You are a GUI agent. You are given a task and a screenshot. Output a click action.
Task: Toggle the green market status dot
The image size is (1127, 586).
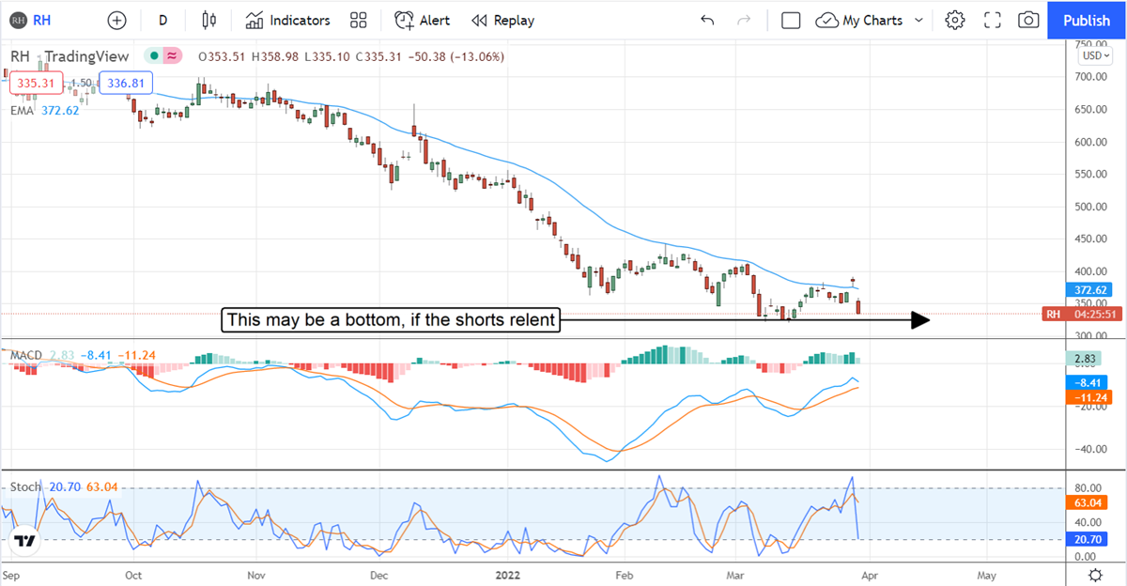click(150, 56)
